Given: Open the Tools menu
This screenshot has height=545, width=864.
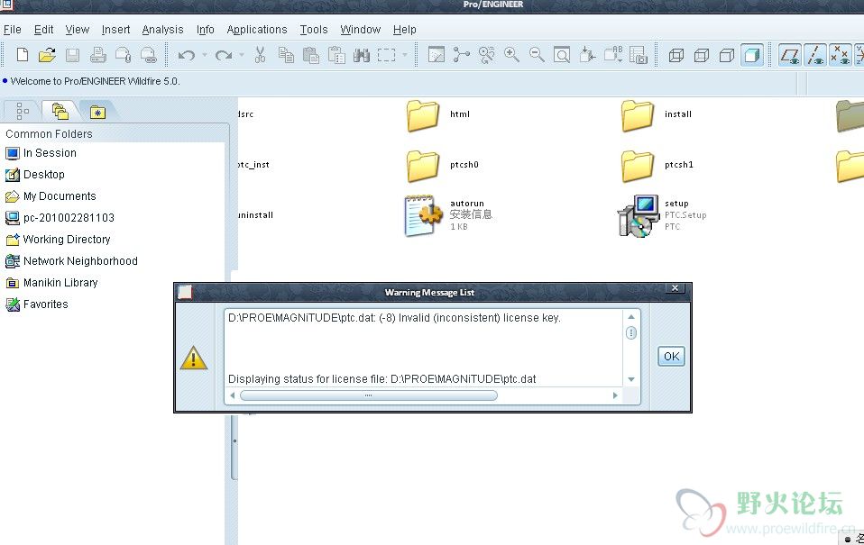Looking at the screenshot, I should [x=314, y=30].
